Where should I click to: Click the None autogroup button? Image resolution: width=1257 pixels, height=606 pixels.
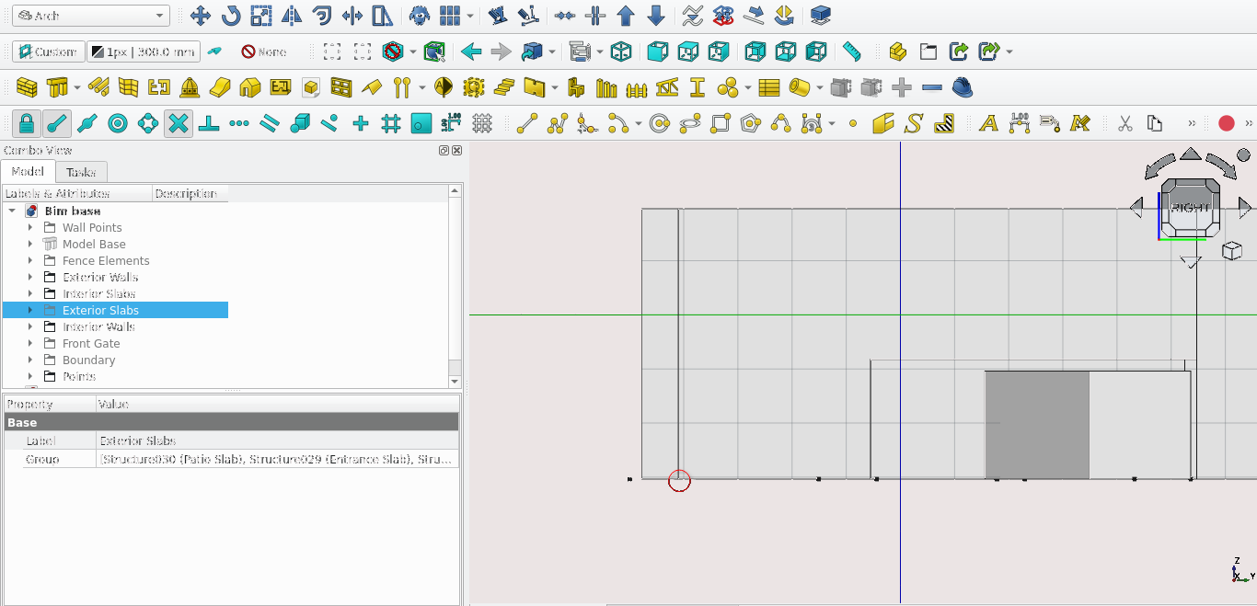click(x=263, y=51)
